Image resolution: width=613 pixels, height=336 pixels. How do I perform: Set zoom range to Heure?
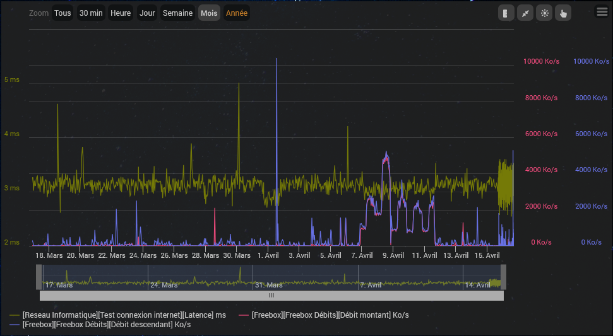coord(121,13)
